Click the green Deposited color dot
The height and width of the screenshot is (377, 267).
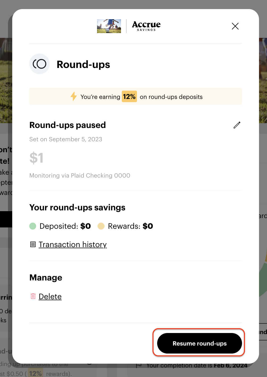coord(33,226)
